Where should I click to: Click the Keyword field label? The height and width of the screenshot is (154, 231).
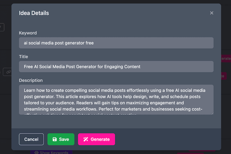click(x=28, y=33)
